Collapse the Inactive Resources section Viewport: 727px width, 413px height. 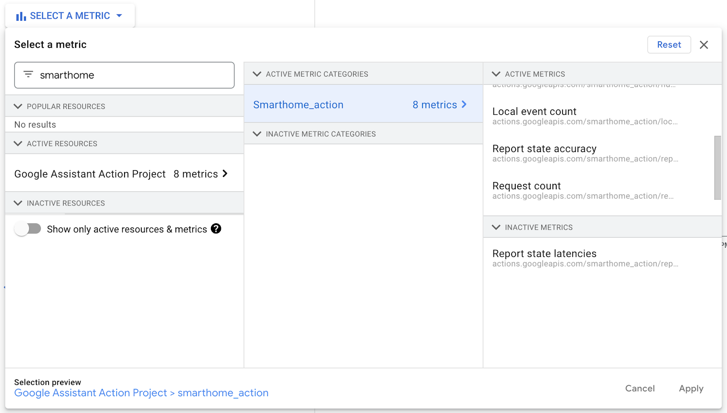[18, 203]
